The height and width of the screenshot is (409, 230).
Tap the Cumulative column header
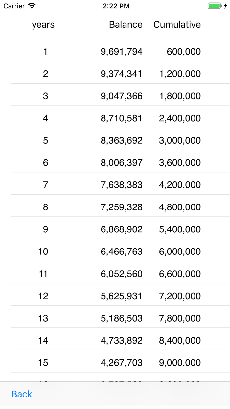[x=177, y=24]
